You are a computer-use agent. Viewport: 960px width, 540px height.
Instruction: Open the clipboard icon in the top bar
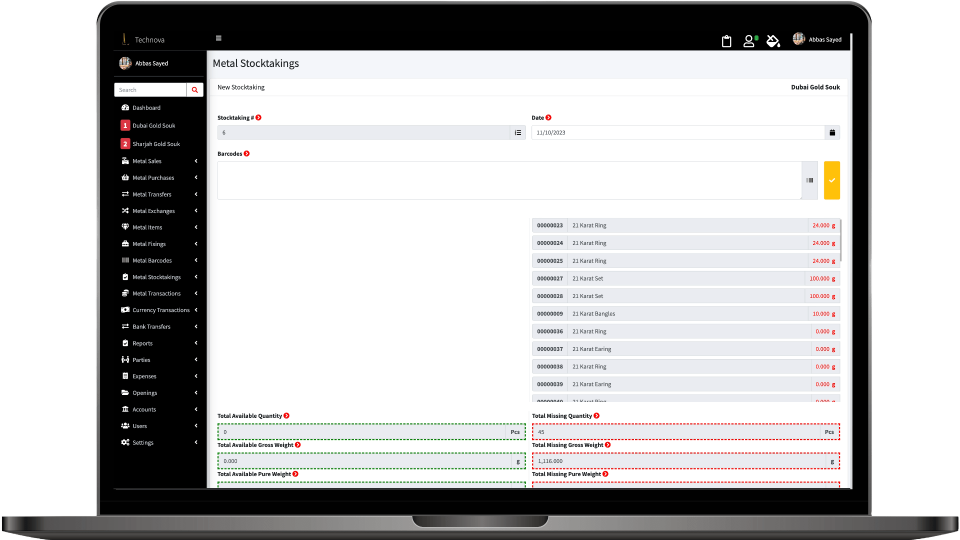726,41
